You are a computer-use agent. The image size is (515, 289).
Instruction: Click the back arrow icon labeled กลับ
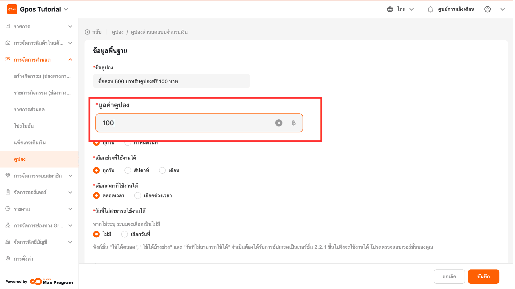tap(87, 32)
